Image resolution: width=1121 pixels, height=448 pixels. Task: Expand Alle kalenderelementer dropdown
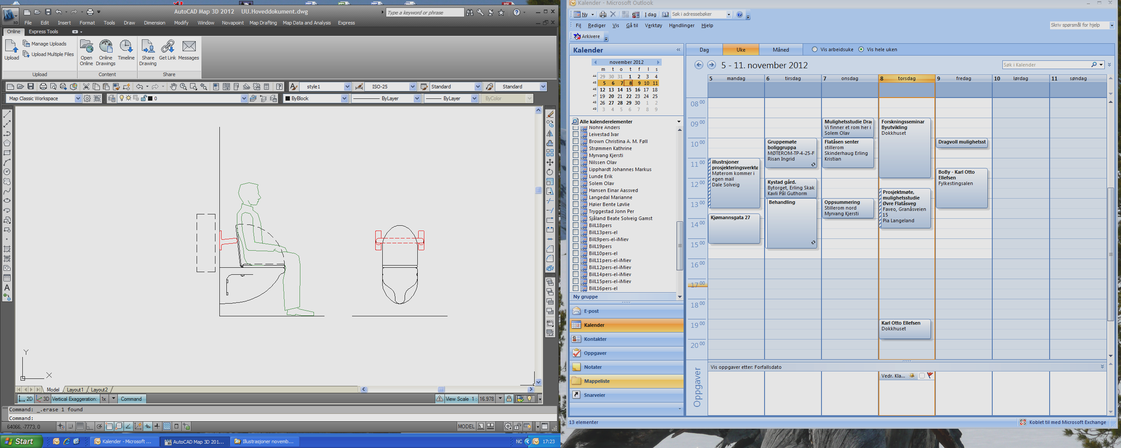[x=679, y=122]
